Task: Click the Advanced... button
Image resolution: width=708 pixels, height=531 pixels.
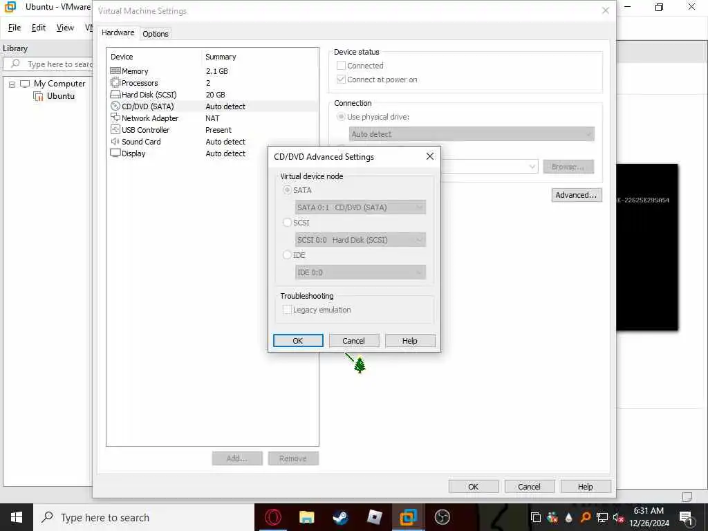Action: [x=576, y=195]
